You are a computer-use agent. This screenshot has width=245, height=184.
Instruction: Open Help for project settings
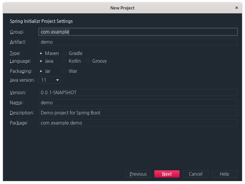pos(224,174)
